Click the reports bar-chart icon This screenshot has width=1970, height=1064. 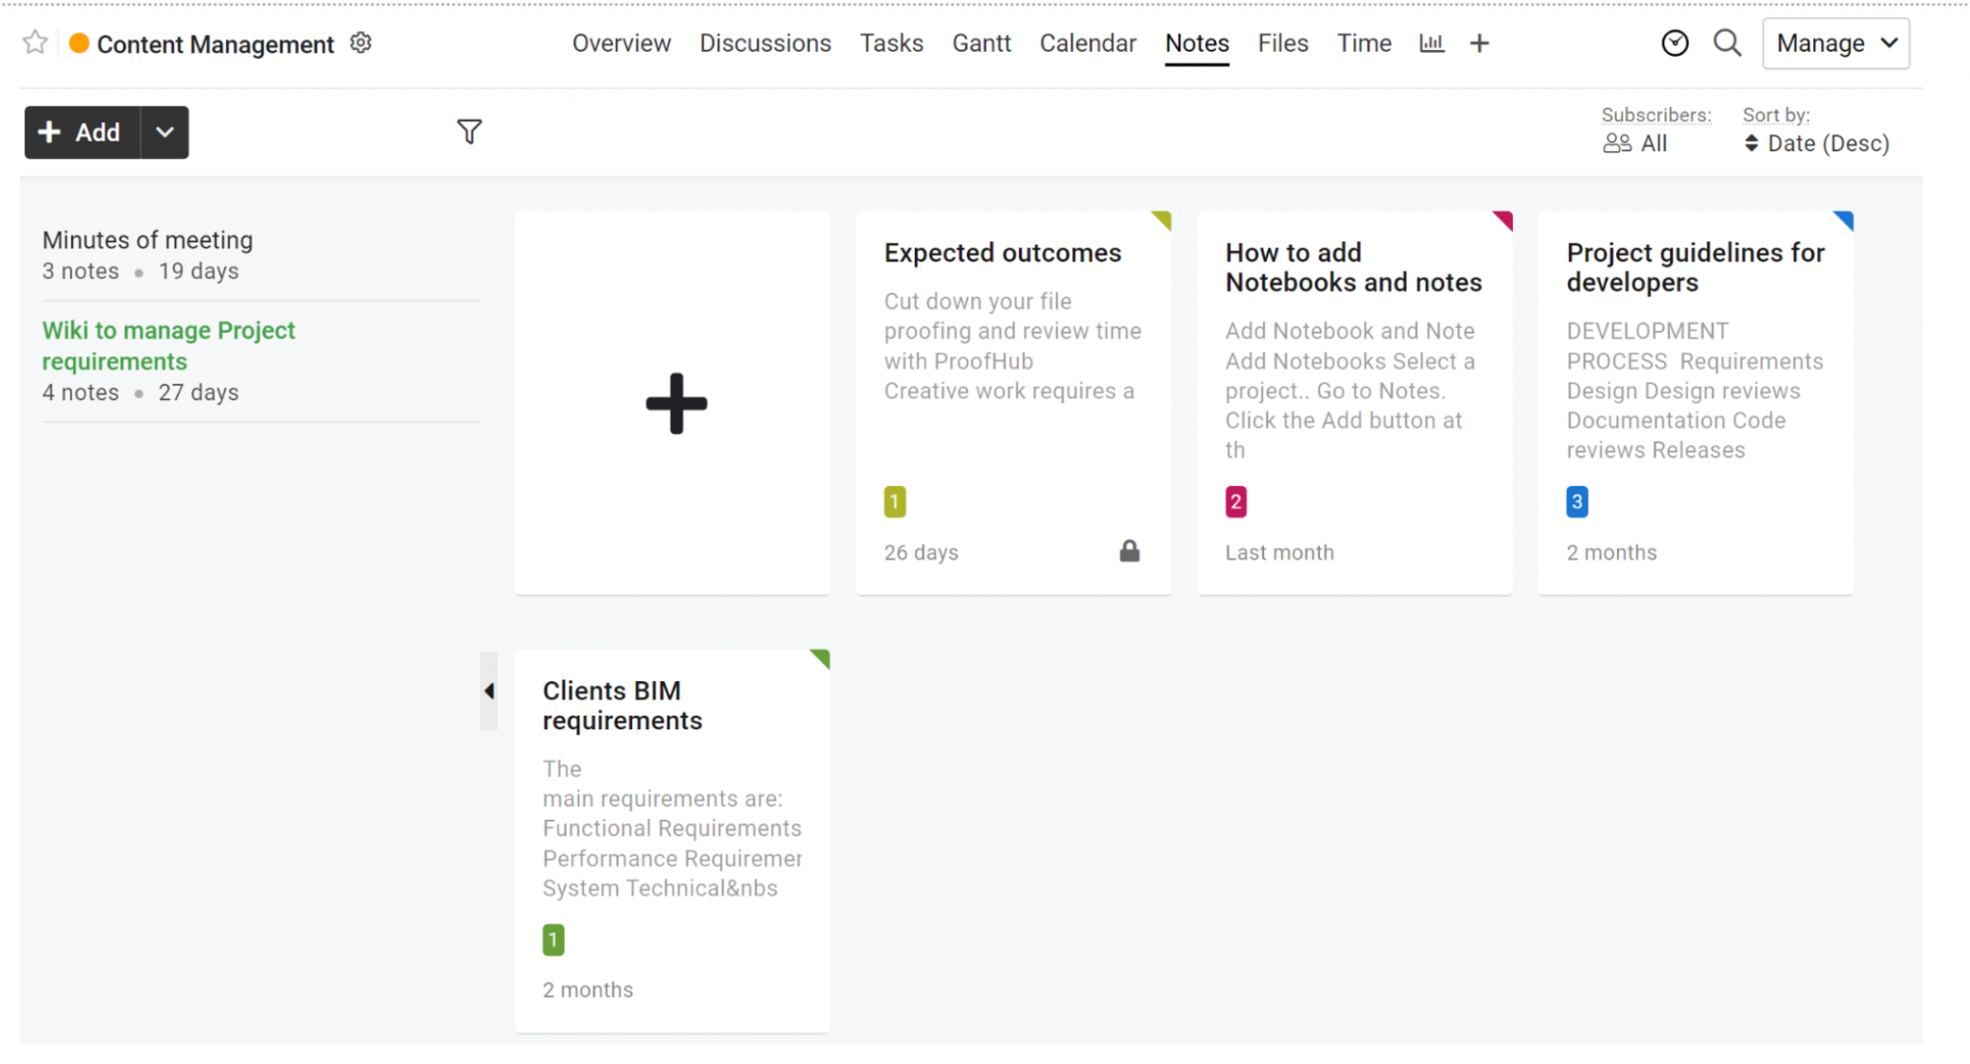click(x=1431, y=42)
